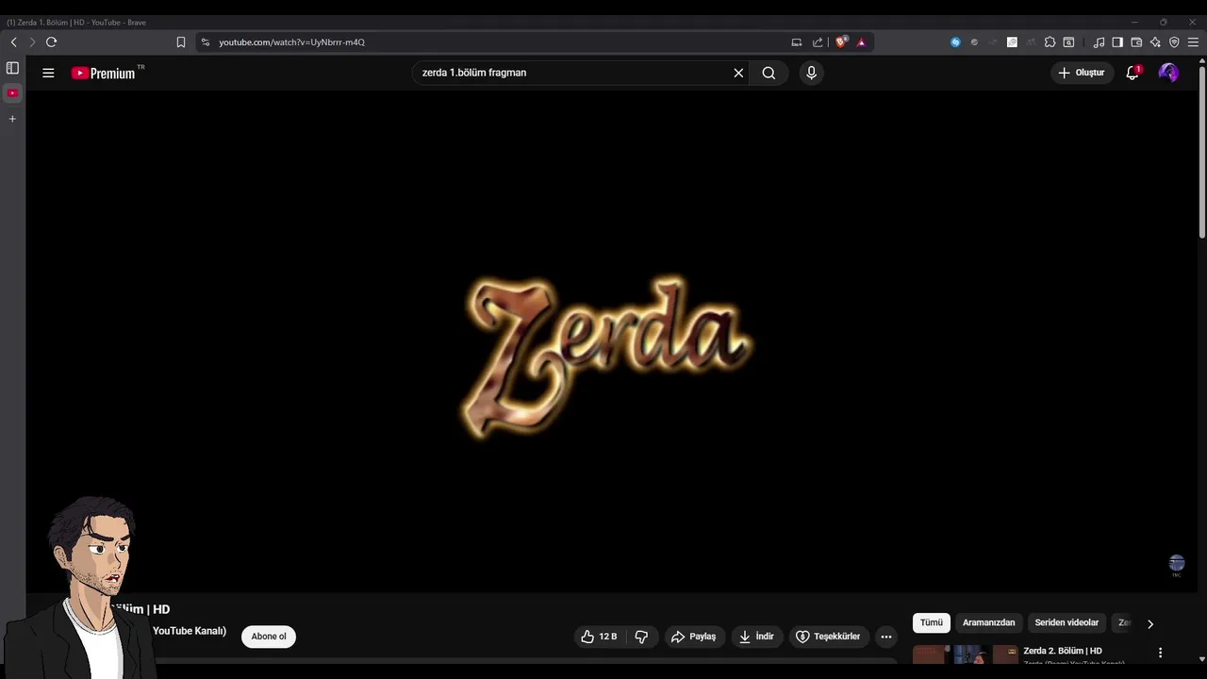Open the Shazam extension icon
The width and height of the screenshot is (1207, 679).
pyautogui.click(x=955, y=42)
